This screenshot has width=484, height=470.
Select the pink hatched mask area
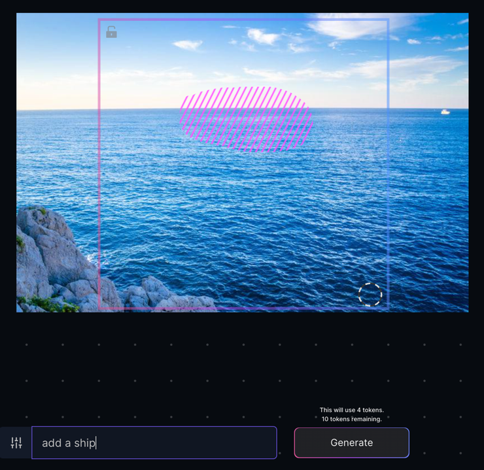pyautogui.click(x=247, y=120)
